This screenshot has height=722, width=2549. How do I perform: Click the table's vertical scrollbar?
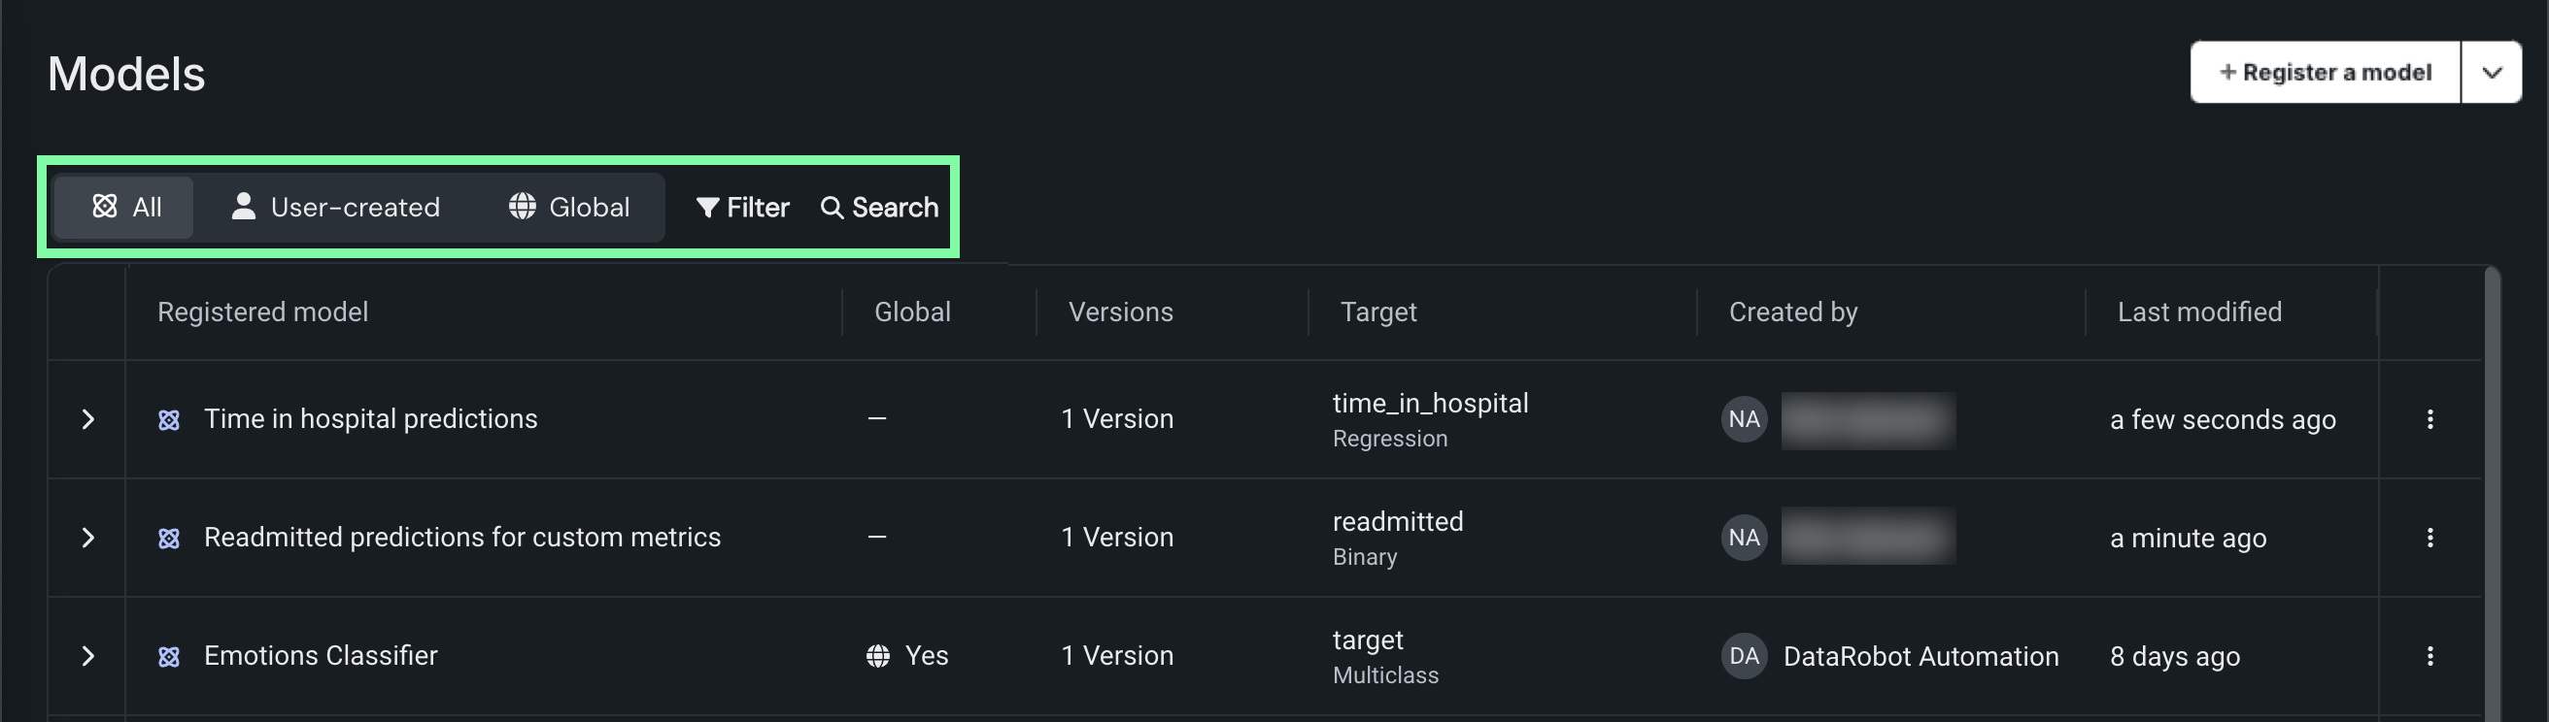click(x=2492, y=495)
